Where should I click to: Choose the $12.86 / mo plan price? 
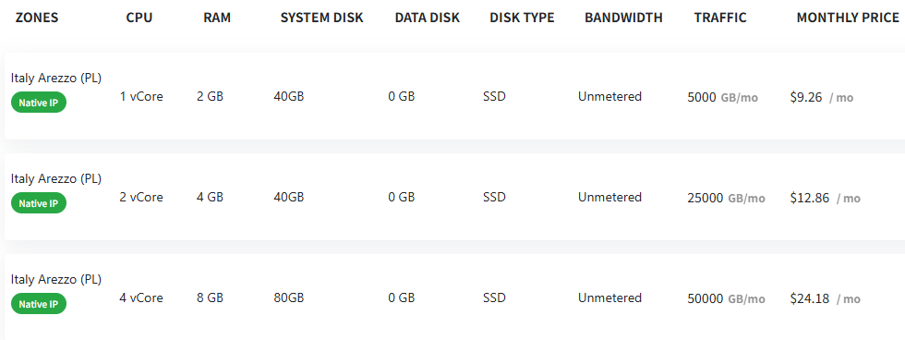click(825, 198)
